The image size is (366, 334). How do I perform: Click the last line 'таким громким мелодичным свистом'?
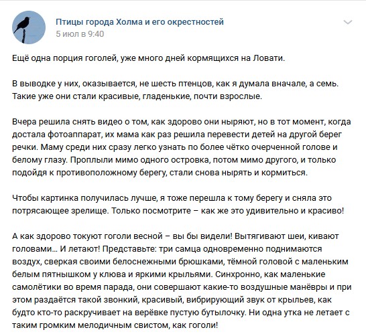pyautogui.click(x=115, y=325)
